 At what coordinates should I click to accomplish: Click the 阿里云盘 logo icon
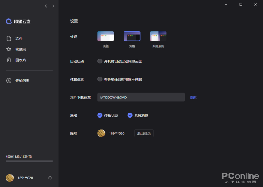click(9, 21)
